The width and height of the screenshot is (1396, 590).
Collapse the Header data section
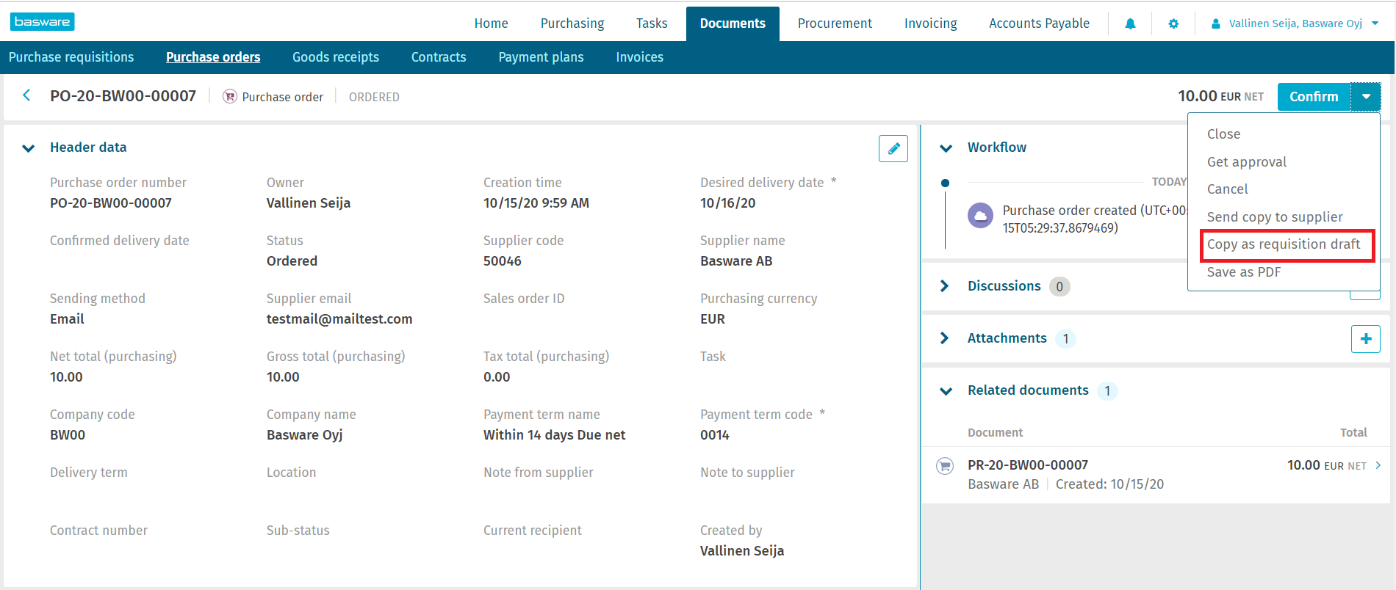tap(29, 148)
